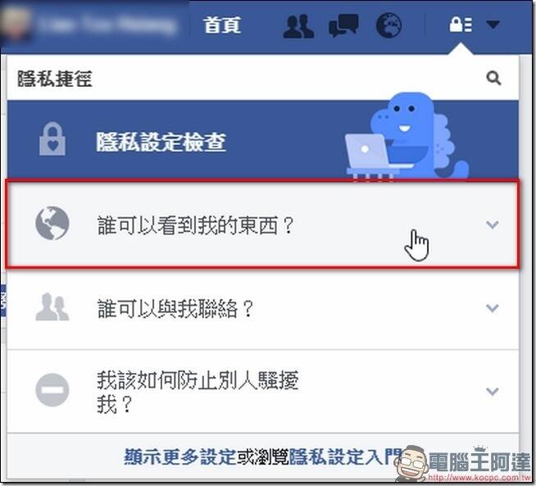Viewport: 536px width, 486px height.
Task: Click the block circle icon beside 我該如何防止別人騷擾我
Action: click(52, 390)
